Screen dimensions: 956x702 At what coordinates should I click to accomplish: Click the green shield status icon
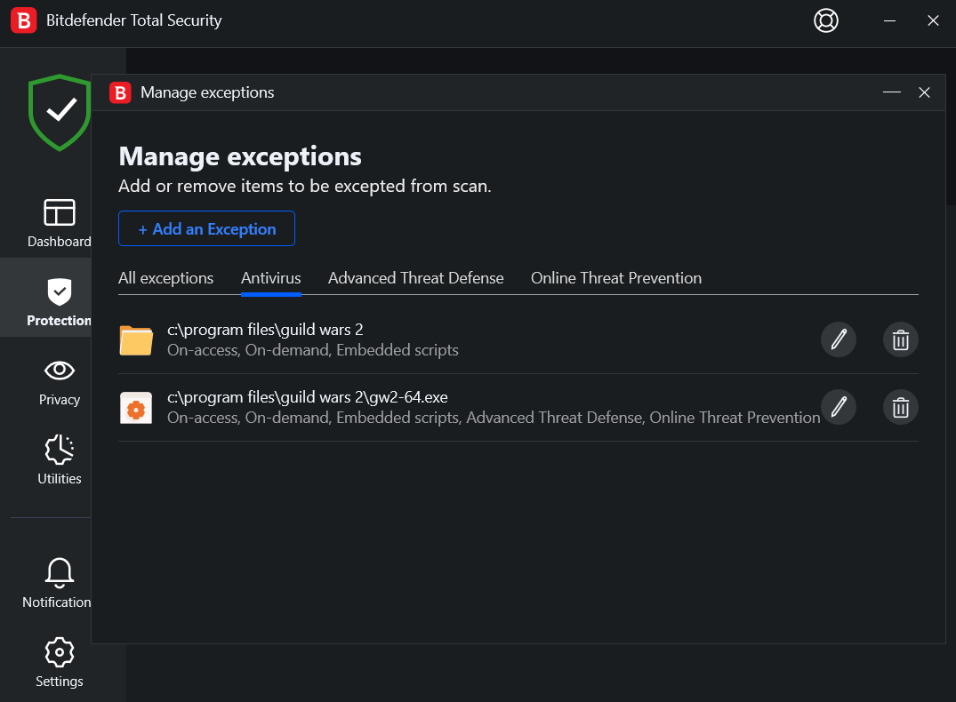coord(60,112)
